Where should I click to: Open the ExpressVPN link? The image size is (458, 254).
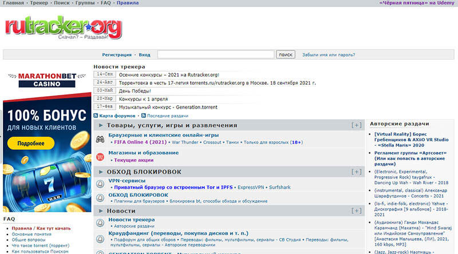tap(251, 188)
